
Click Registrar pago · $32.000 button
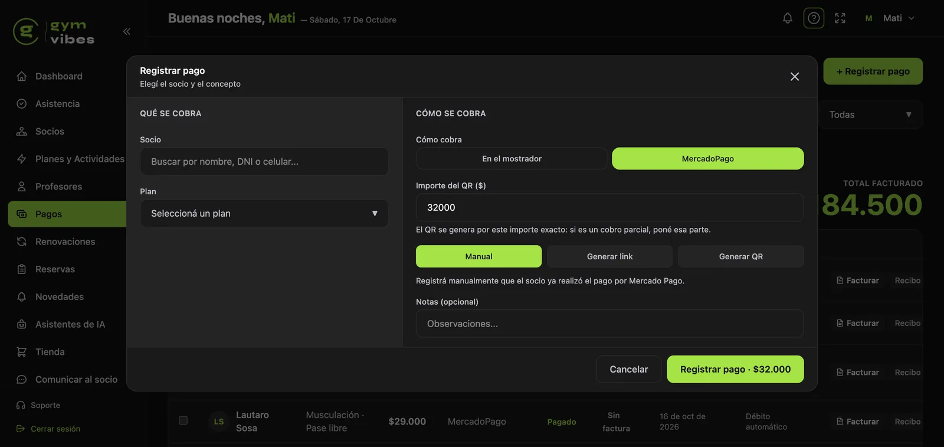tap(735, 369)
